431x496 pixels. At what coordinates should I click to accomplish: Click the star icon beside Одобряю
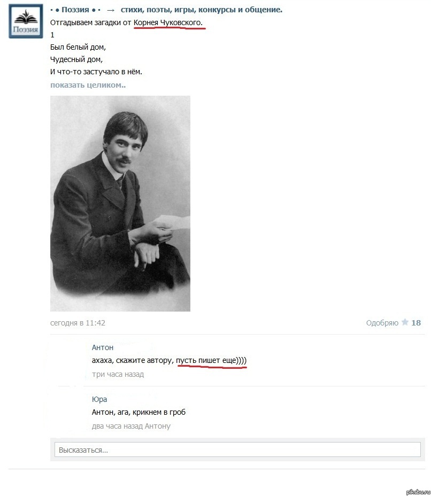405,322
